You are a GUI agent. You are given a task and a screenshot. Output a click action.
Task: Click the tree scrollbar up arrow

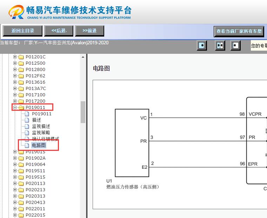[x=83, y=57]
